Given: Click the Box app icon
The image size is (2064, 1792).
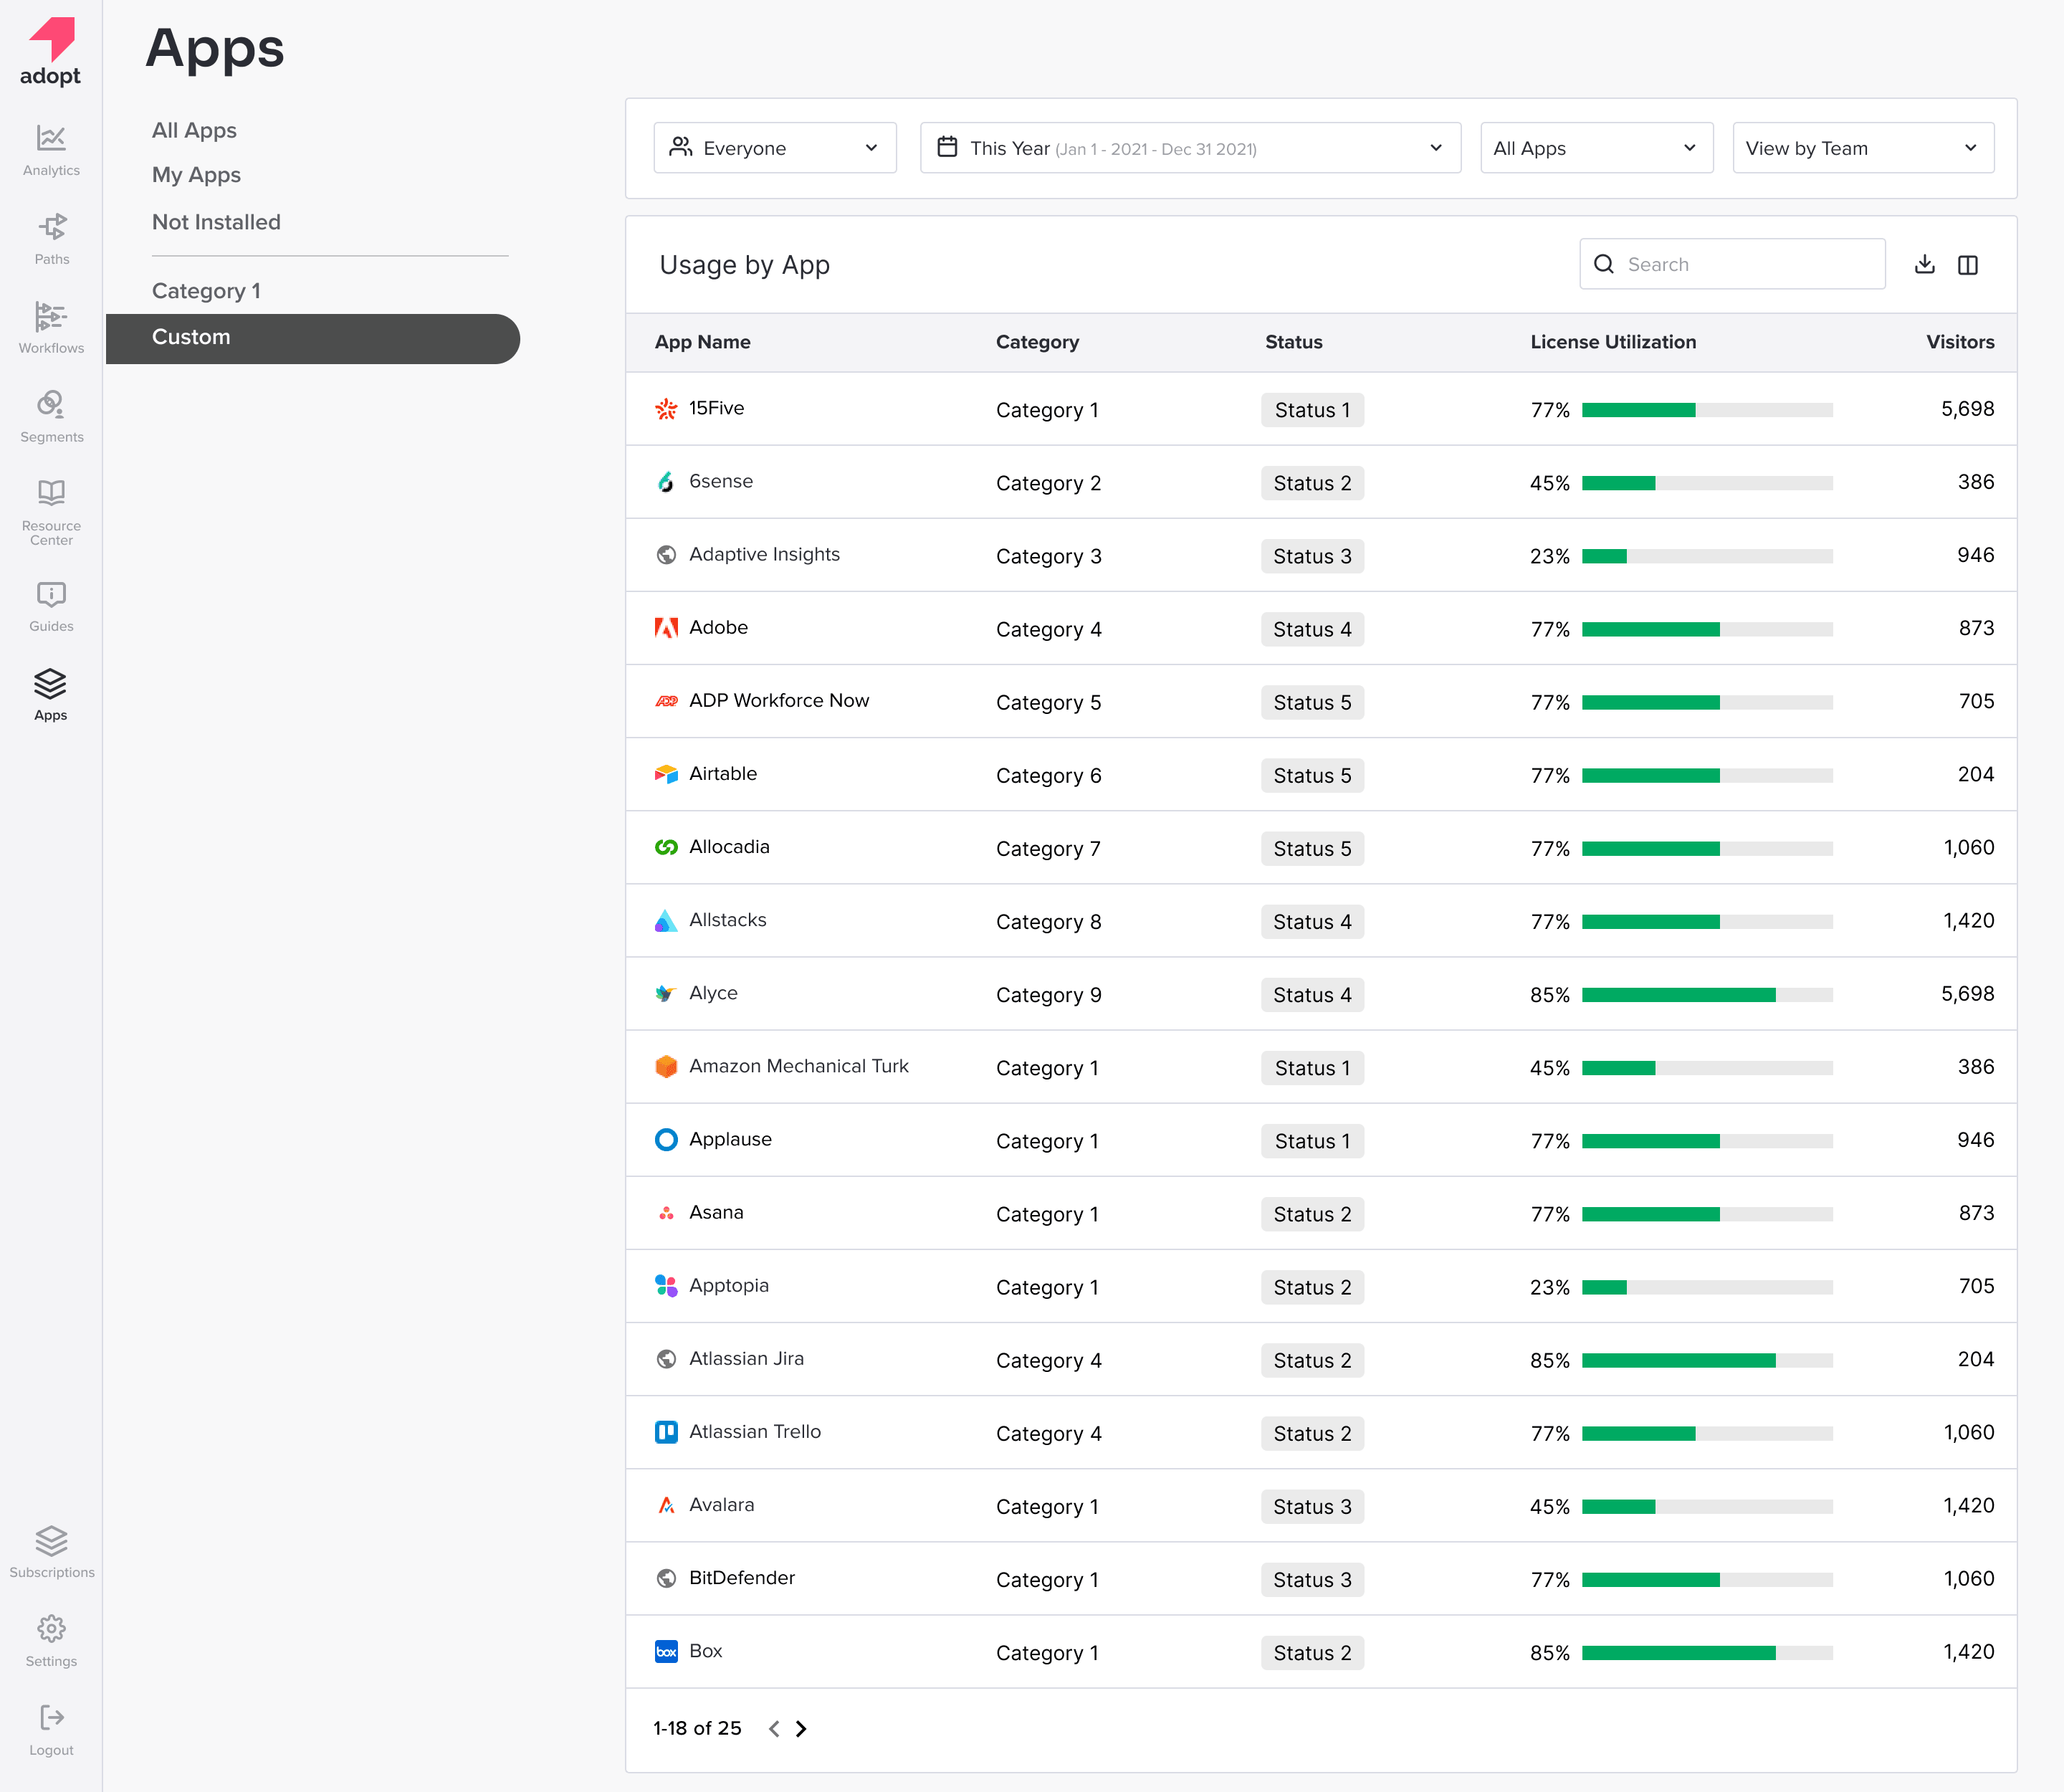Looking at the screenshot, I should click(x=666, y=1651).
